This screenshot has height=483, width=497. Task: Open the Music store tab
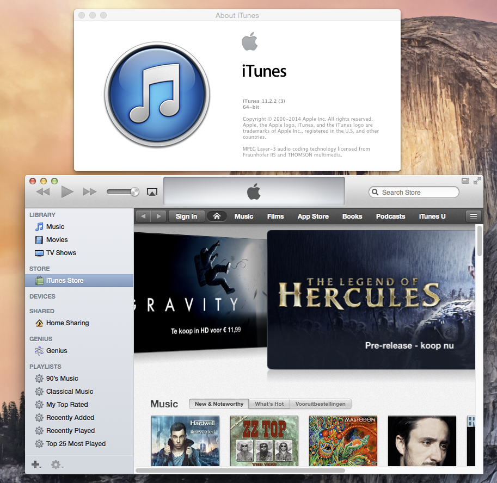pyautogui.click(x=244, y=216)
